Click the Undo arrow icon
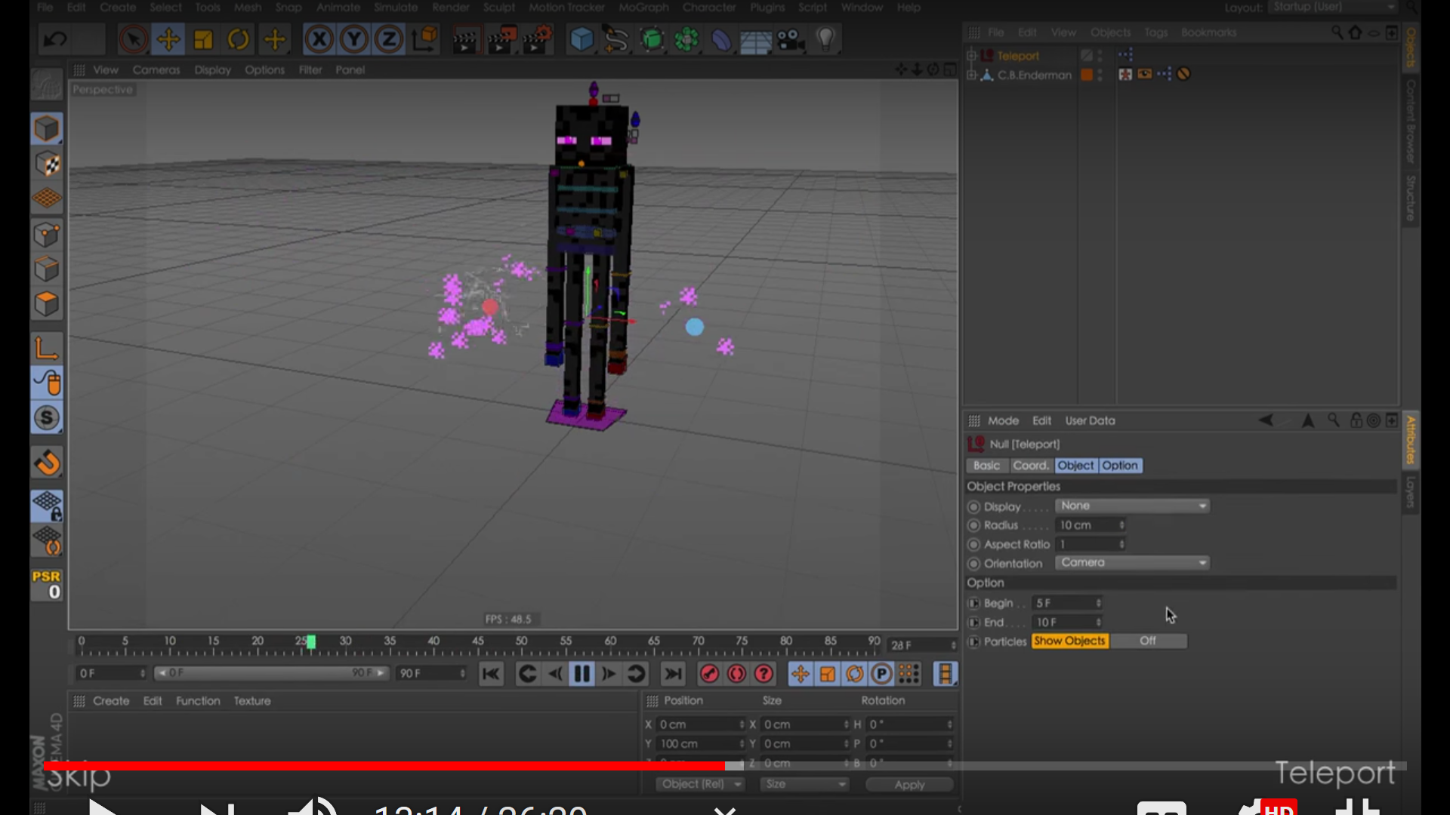Screen dimensions: 1450x815 (x=55, y=38)
